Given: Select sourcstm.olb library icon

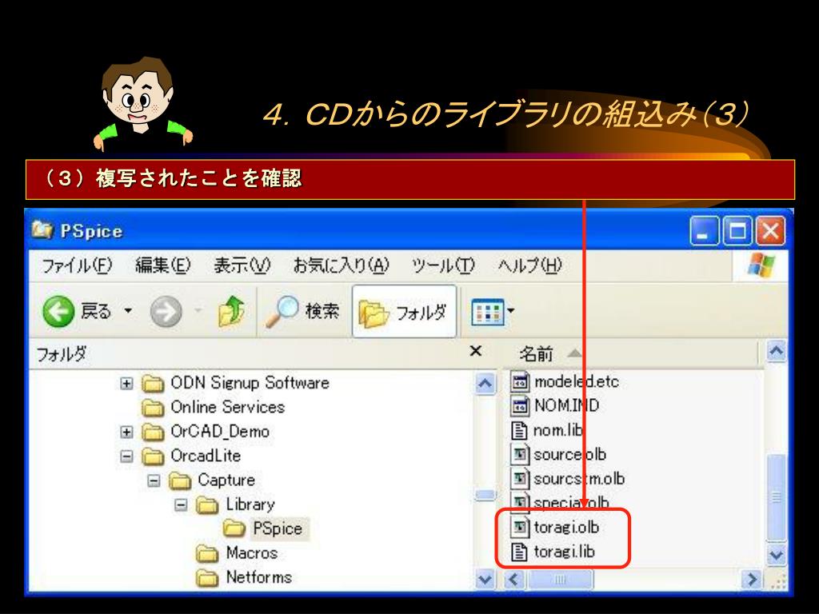Looking at the screenshot, I should (x=519, y=479).
